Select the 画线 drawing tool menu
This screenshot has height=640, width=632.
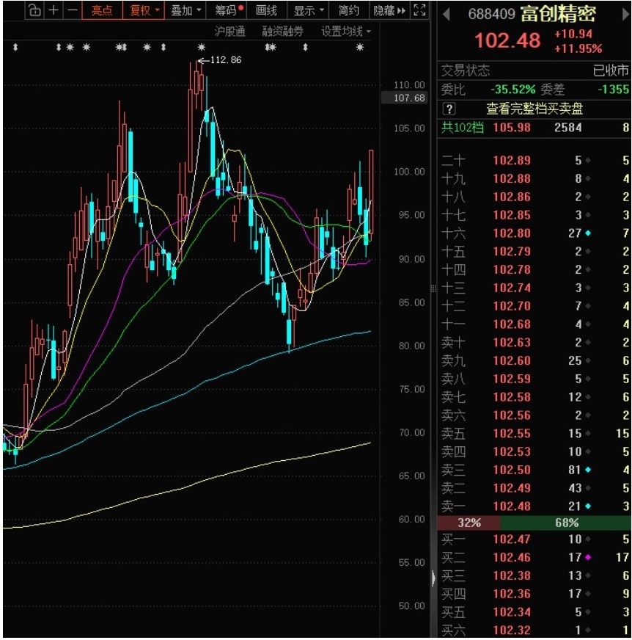tap(267, 10)
